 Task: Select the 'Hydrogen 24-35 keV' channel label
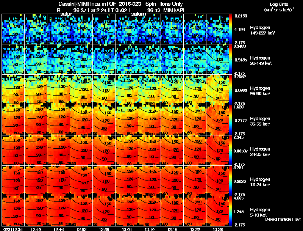point(260,152)
